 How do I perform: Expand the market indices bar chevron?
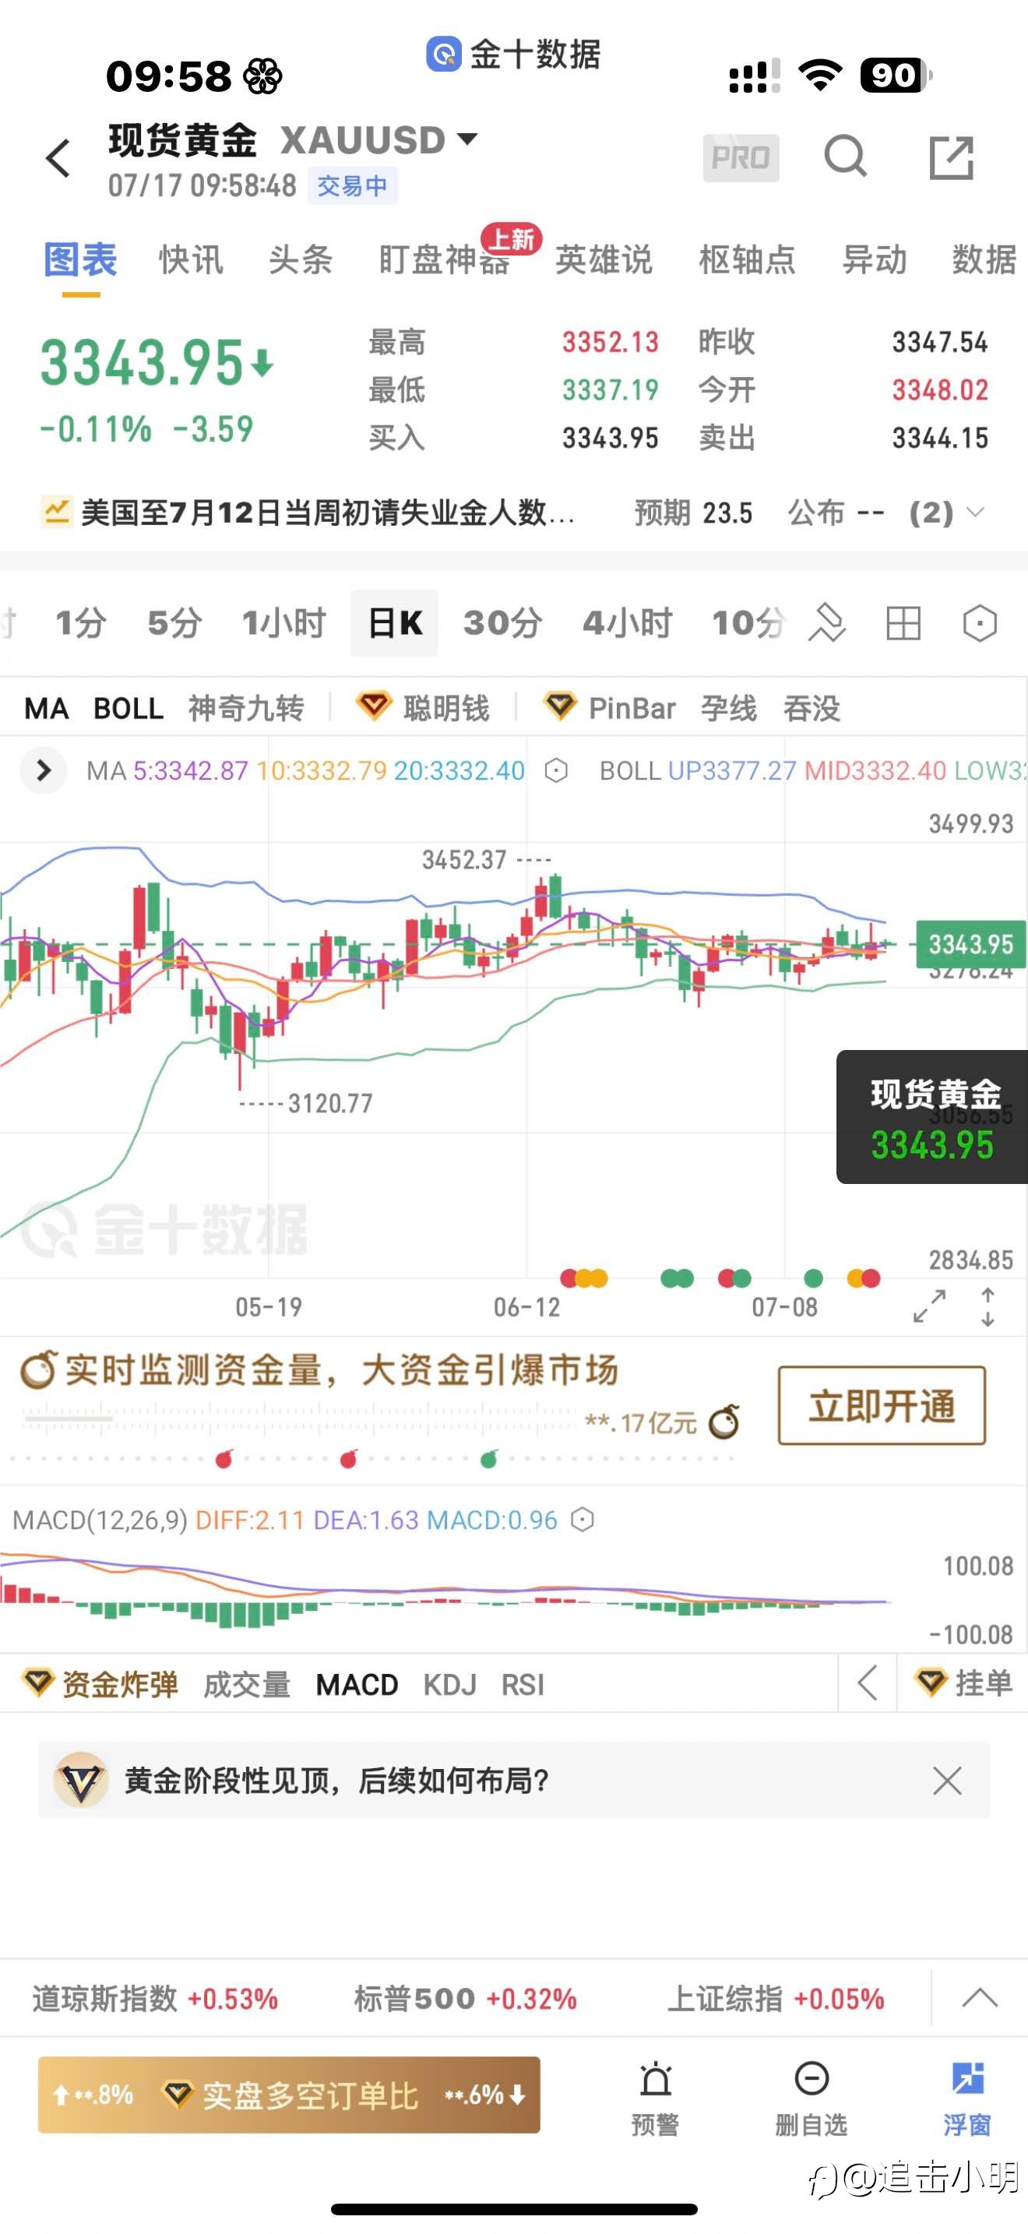(980, 1998)
